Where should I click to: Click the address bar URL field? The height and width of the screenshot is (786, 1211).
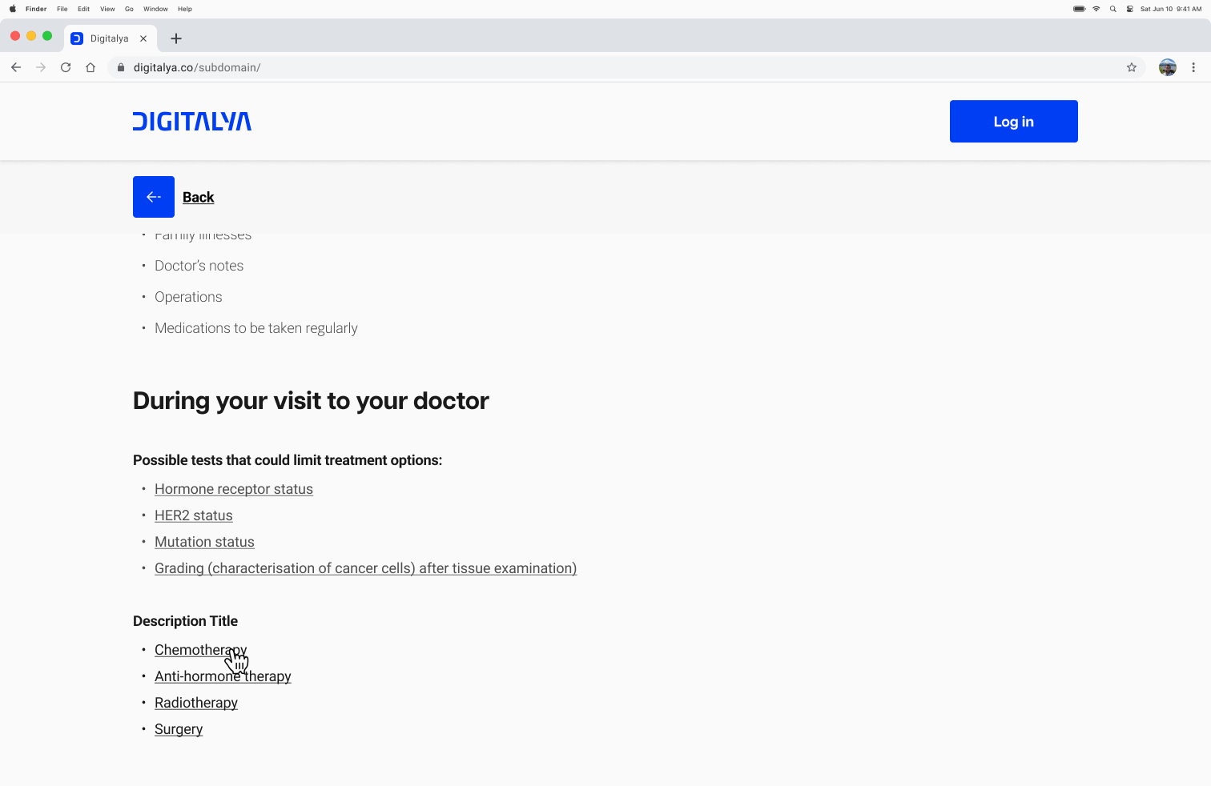tap(561, 68)
